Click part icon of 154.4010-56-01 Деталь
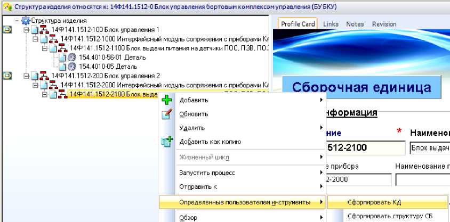This screenshot has height=222, width=450. click(x=72, y=57)
